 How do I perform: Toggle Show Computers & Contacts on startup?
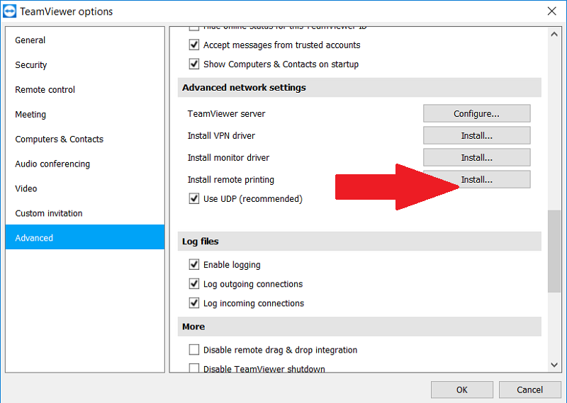[193, 64]
